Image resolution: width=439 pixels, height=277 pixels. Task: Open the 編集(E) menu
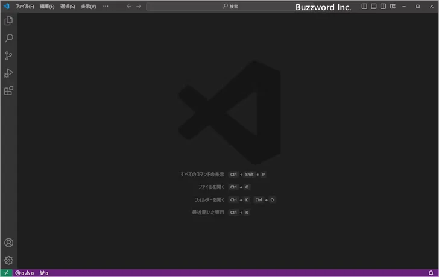[x=47, y=6]
